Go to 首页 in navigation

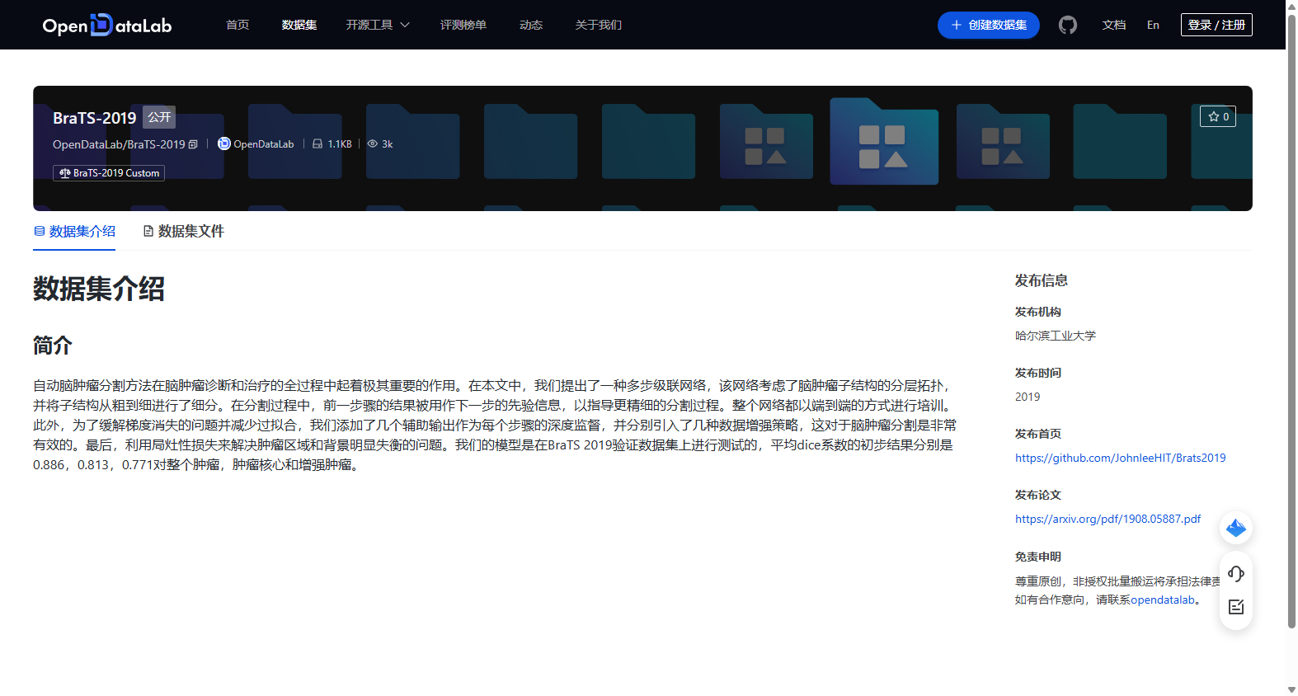click(x=237, y=25)
